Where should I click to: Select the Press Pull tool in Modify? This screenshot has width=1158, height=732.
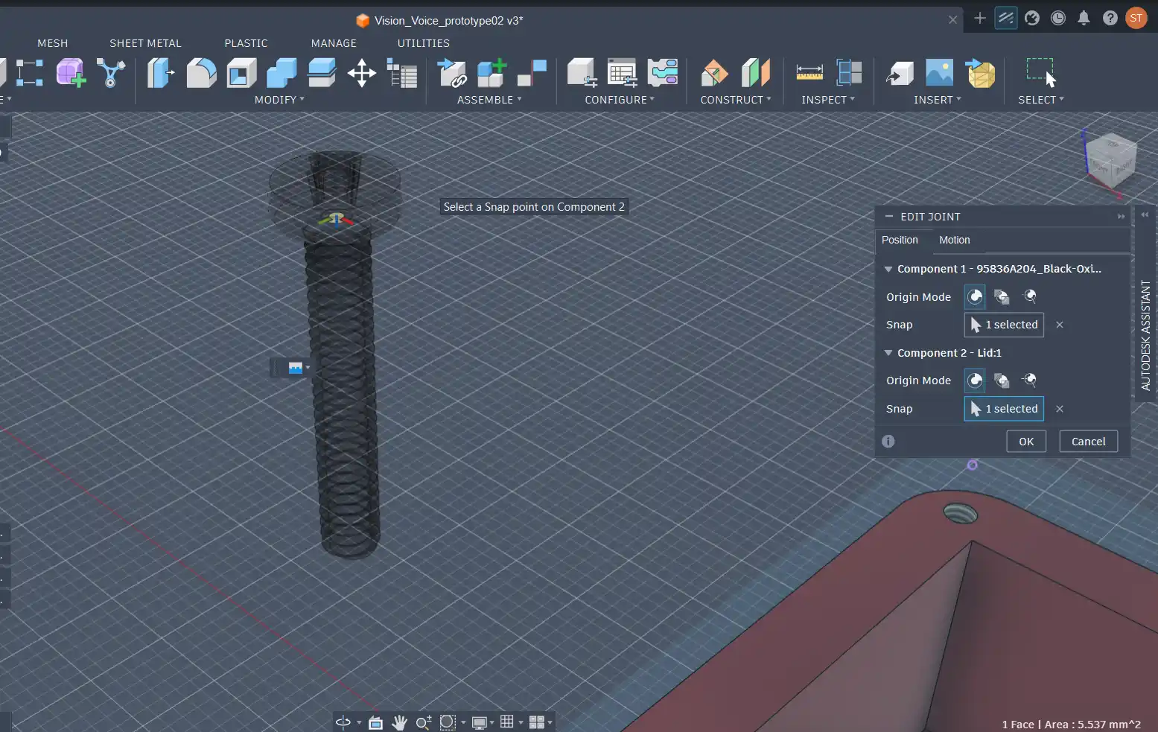pos(161,73)
